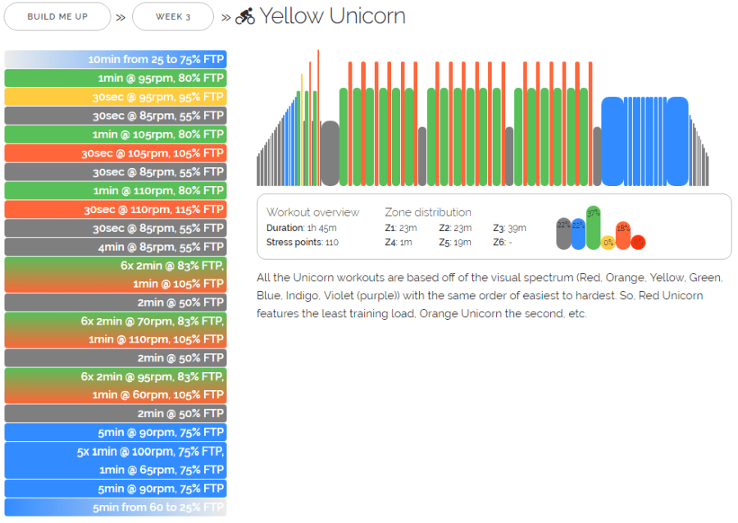738x523 pixels.
Task: Open the WEEK 3 breadcrumb button
Action: [x=172, y=16]
